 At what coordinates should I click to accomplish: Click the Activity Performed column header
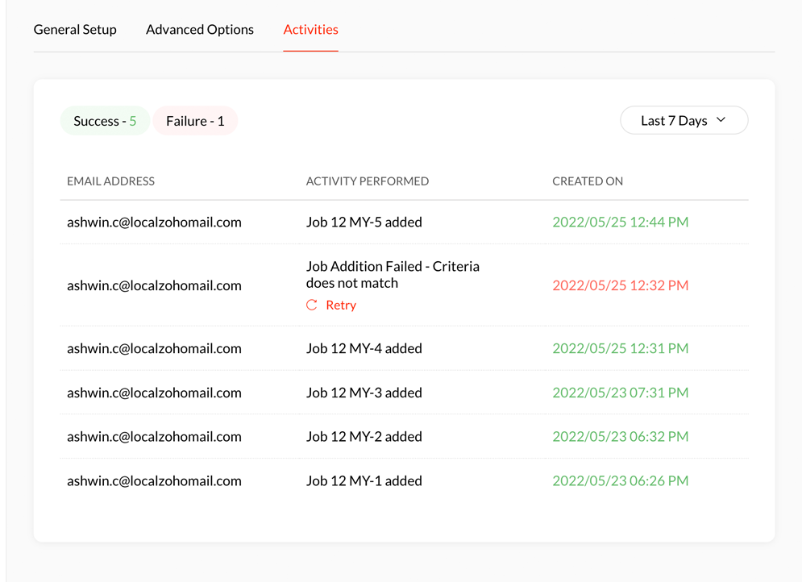[367, 181]
